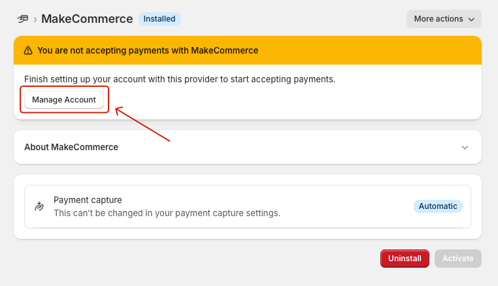The height and width of the screenshot is (286, 498).
Task: Click the greyed-out Activate button
Action: click(457, 259)
